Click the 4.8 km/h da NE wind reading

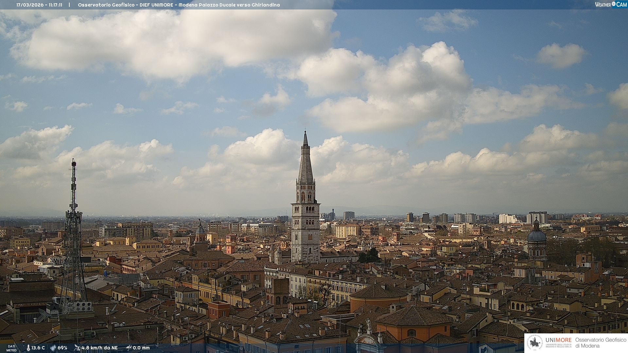pyautogui.click(x=99, y=348)
